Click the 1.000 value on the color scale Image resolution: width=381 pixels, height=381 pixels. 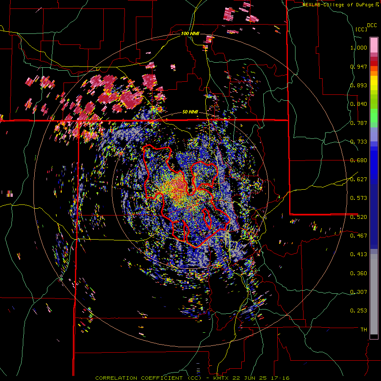[359, 47]
